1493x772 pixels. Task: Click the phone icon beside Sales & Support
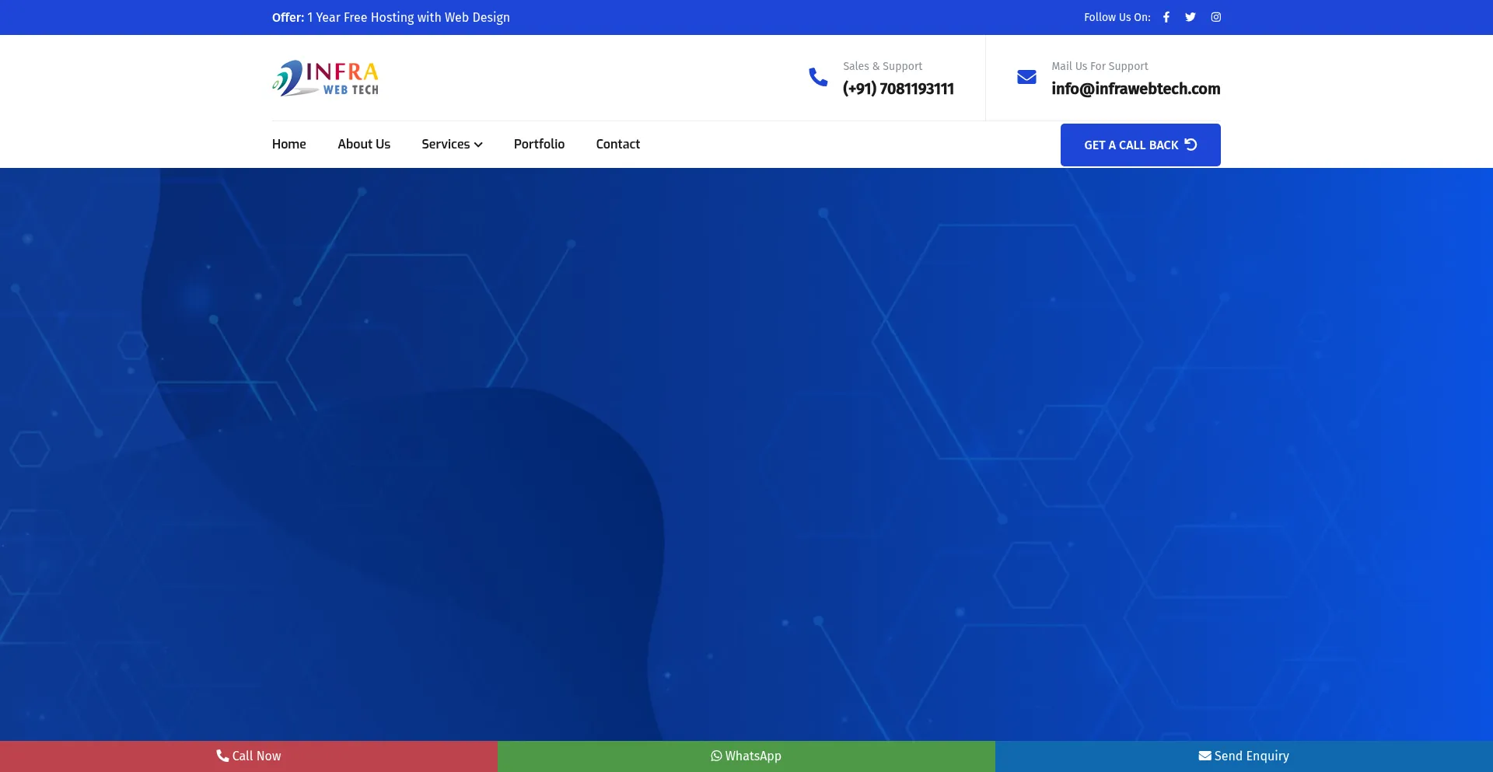[x=818, y=77]
